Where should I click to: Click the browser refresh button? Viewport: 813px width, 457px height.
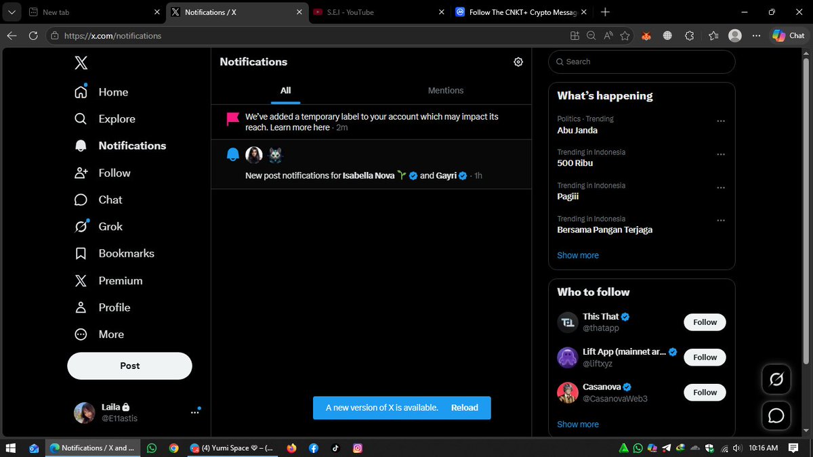tap(33, 36)
